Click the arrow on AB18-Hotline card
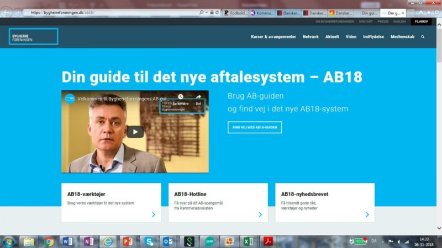The height and width of the screenshot is (248, 442). [x=260, y=214]
